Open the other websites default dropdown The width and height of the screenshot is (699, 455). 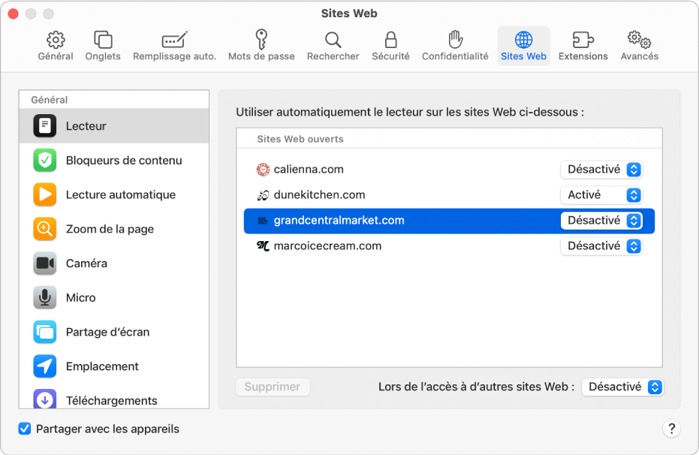pos(622,387)
